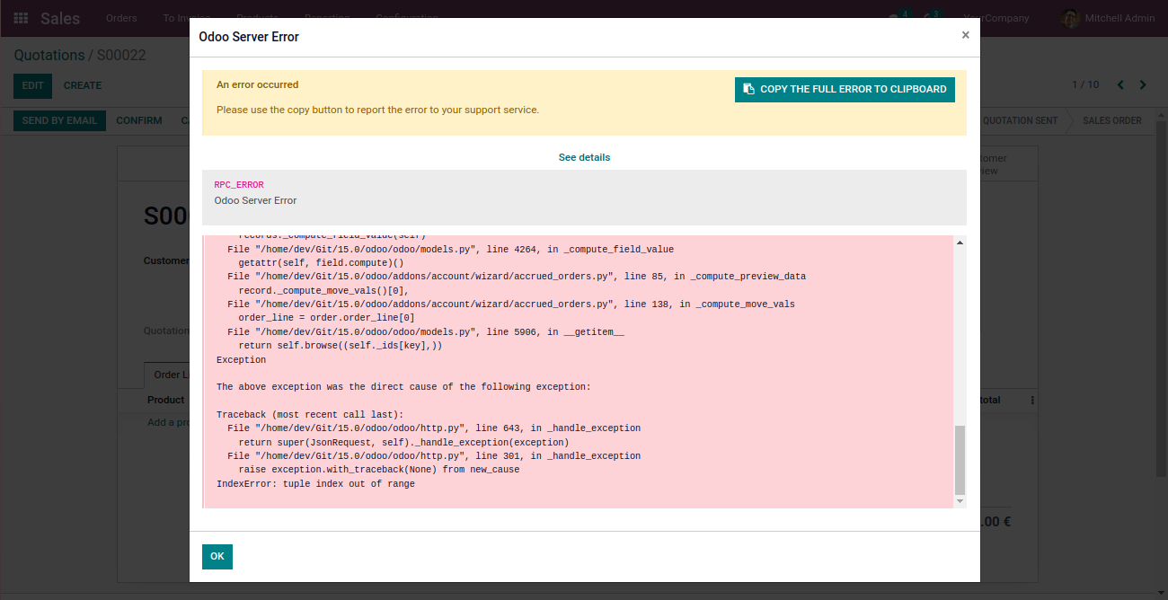Copy the full error to clipboard
This screenshot has height=600, width=1168.
845,90
